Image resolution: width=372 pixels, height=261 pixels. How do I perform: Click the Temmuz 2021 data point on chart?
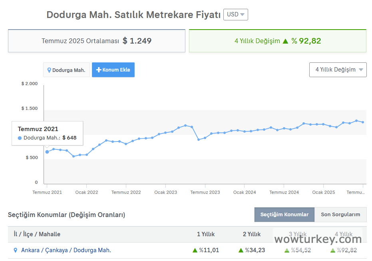(x=47, y=152)
